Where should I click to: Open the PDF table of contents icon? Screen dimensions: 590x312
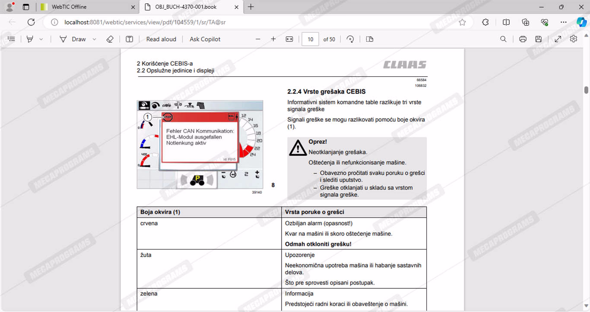click(x=12, y=39)
